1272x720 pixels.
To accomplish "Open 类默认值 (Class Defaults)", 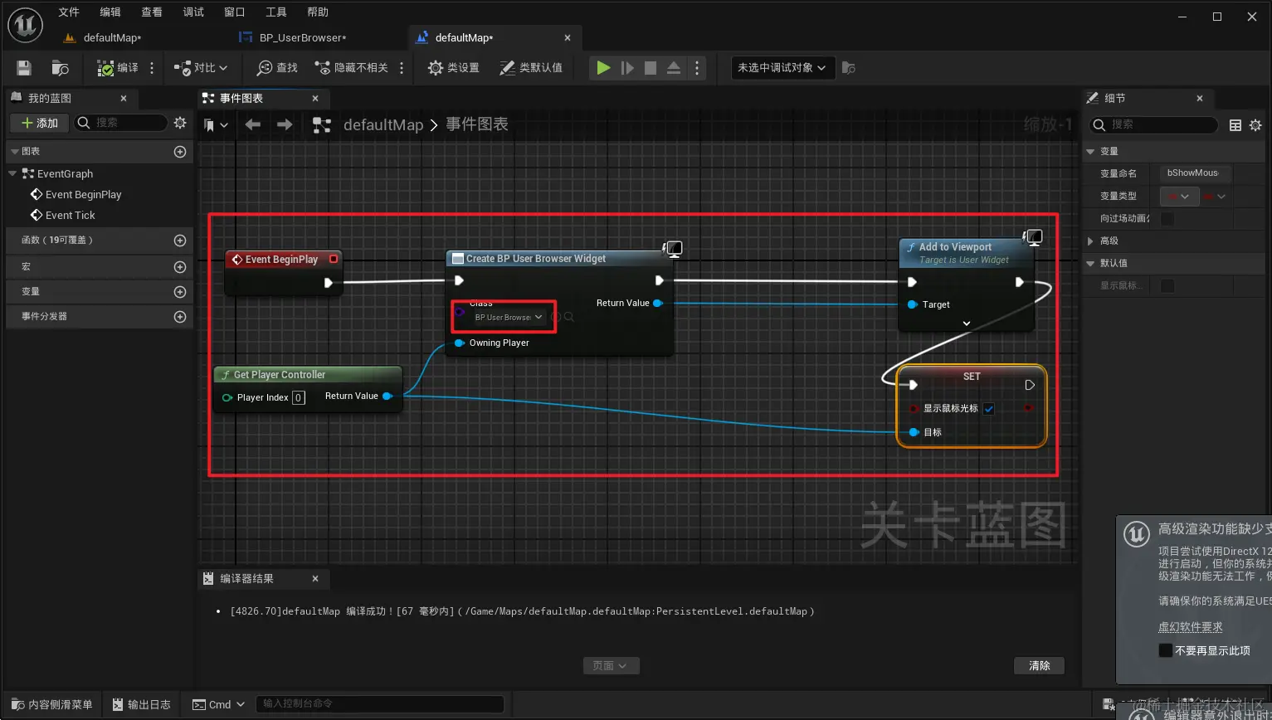I will (532, 67).
